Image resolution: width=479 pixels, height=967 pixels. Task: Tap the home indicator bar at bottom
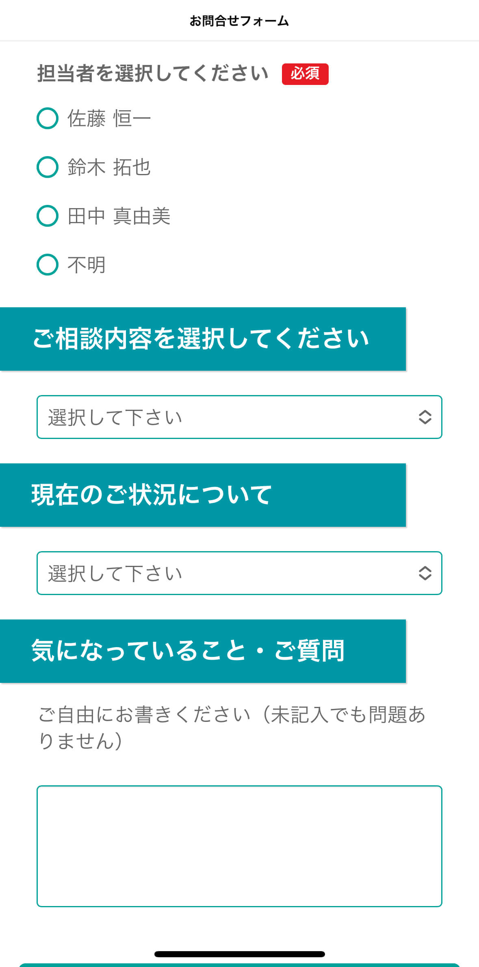pyautogui.click(x=239, y=954)
